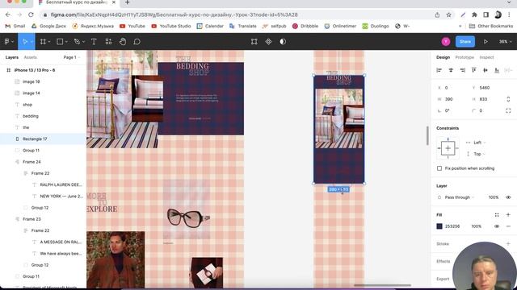Screen dimensions: 517x290
Task: Add a stroke with plus icon
Action: pos(508,243)
